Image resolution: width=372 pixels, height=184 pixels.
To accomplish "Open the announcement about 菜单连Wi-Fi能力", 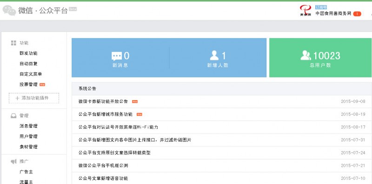I will 118,127.
